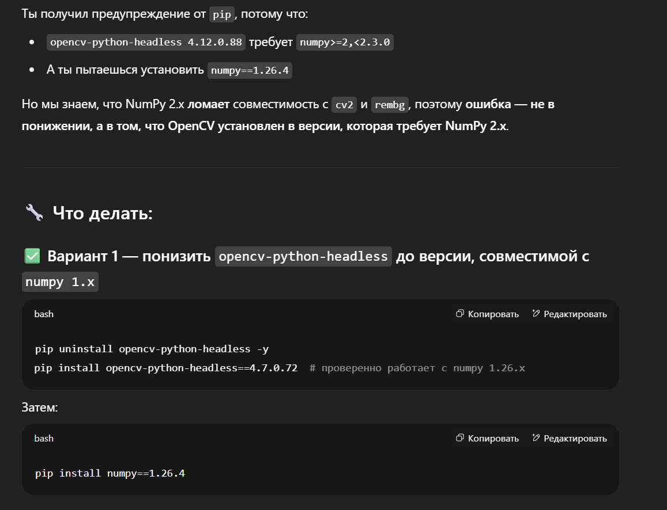Viewport: 667px width, 510px height.
Task: Click the copy icon in the first bash block
Action: [459, 313]
